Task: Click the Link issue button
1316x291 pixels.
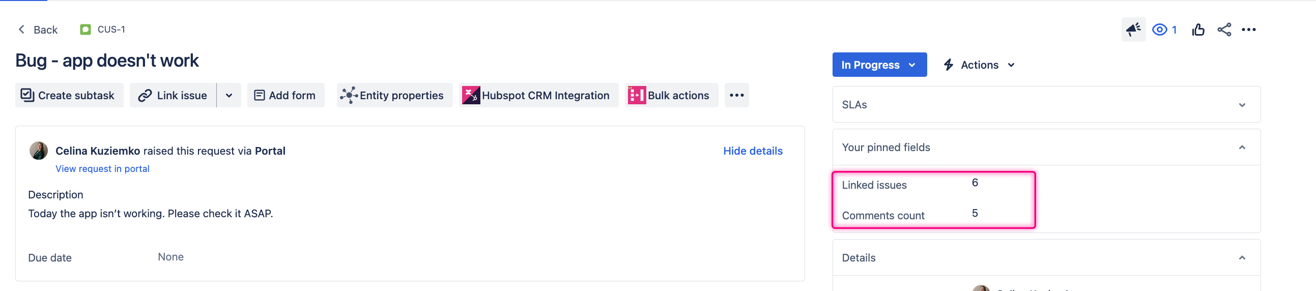Action: (x=173, y=96)
